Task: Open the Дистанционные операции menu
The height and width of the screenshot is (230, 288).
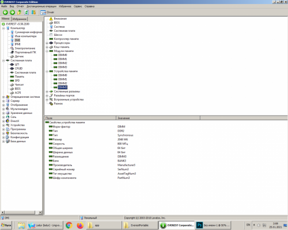Action: click(41, 6)
